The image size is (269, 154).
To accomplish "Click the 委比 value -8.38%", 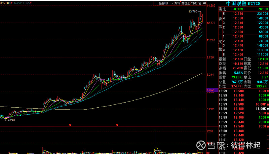I will pos(238,9).
